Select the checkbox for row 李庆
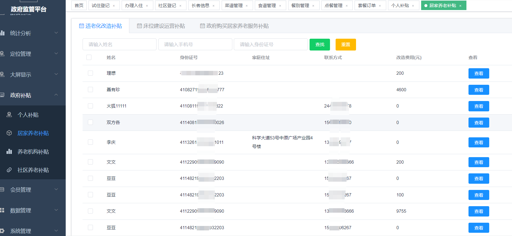This screenshot has width=512, height=236. [91, 142]
